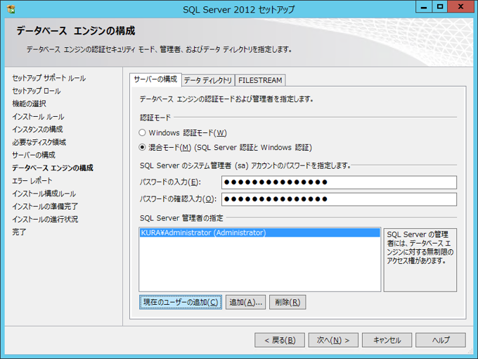Screen dimensions: 478x359
Task: Click サーバーの構成 step in left sidebar
Action: click(34, 155)
